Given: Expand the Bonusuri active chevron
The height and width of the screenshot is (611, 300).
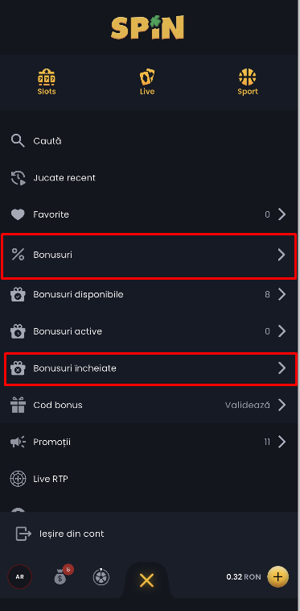Looking at the screenshot, I should 282,331.
